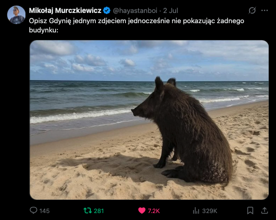The height and width of the screenshot is (220, 276).
Task: Click the reply speech bubble icon
Action: pyautogui.click(x=33, y=210)
